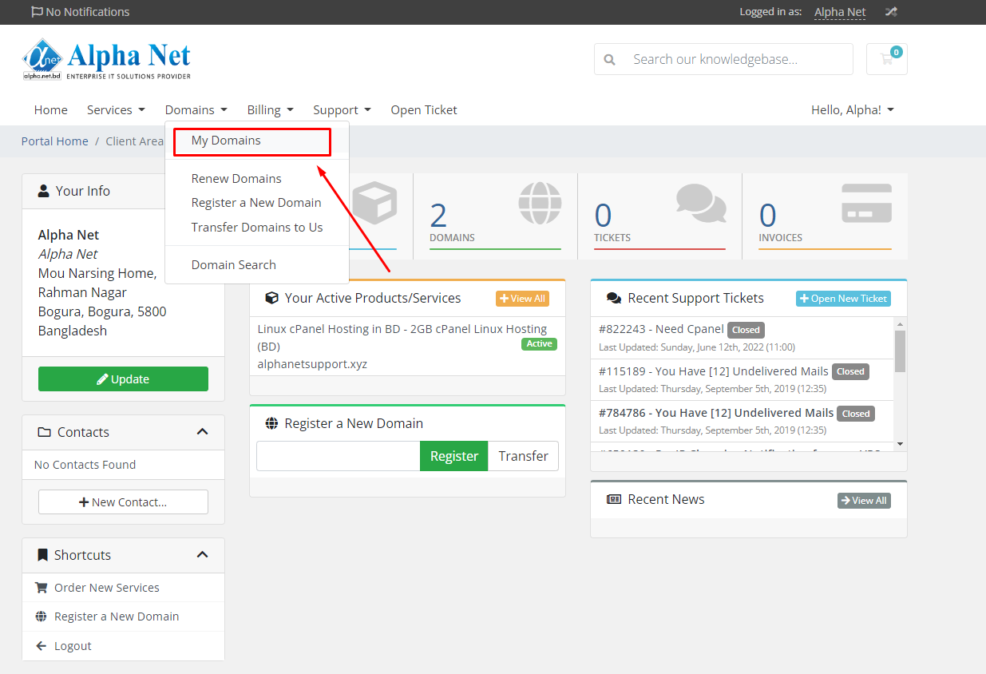
Task: Click Order New Services shortcut
Action: pyautogui.click(x=123, y=588)
